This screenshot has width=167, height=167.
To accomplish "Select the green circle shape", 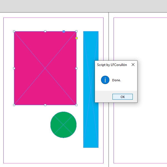I will (63, 125).
